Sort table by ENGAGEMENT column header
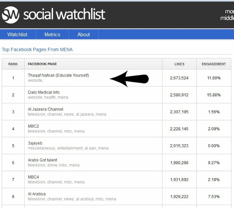Viewport: 234px width, 208px height. (x=214, y=64)
